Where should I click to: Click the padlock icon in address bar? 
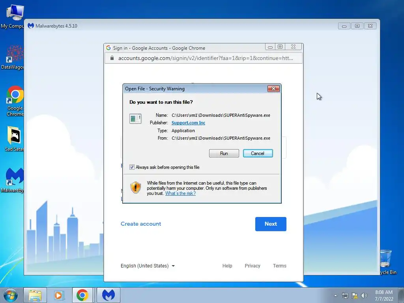pyautogui.click(x=112, y=58)
